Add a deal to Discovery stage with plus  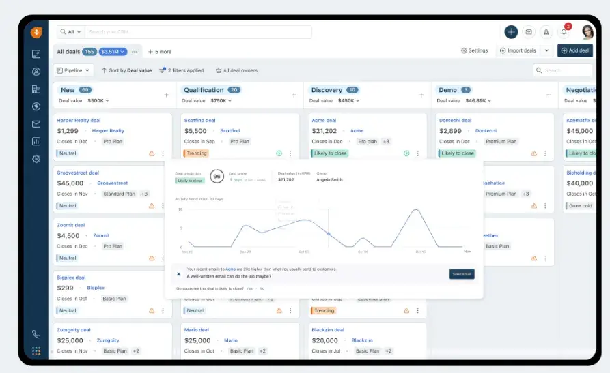421,95
